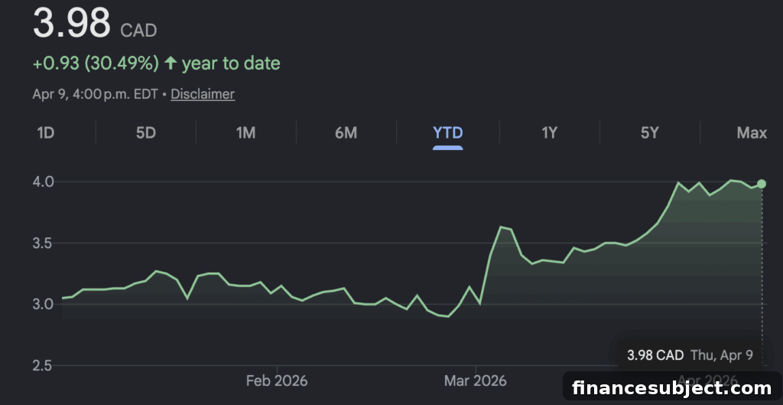Image resolution: width=783 pixels, height=405 pixels.
Task: Click the financesubject.com watermark
Action: (671, 387)
